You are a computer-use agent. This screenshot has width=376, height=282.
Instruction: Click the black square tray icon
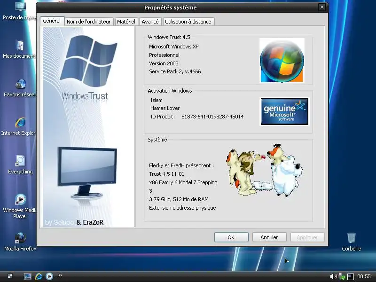coord(351,277)
